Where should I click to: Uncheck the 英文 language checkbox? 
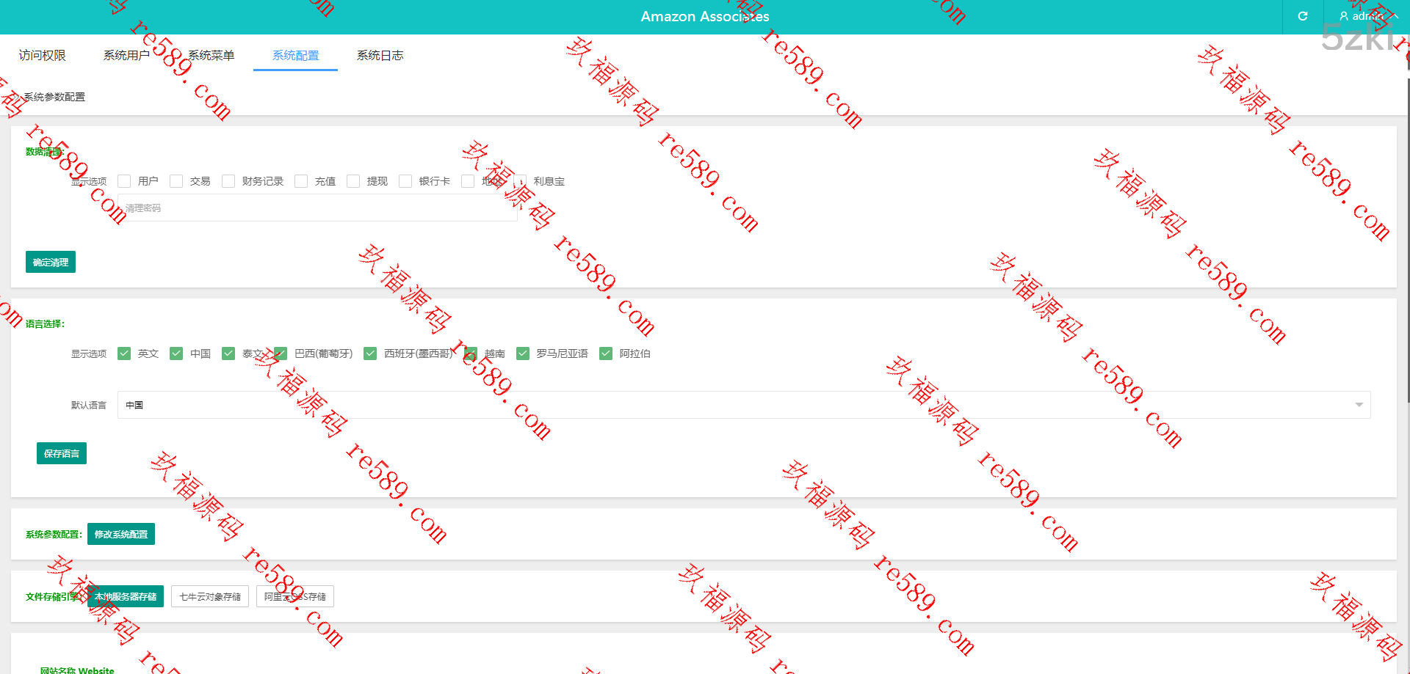coord(124,354)
